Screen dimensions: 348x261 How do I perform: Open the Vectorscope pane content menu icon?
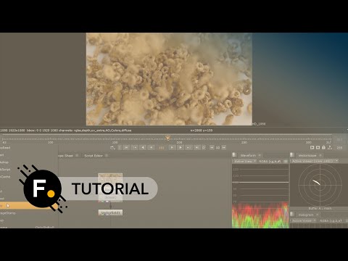[x=292, y=155]
